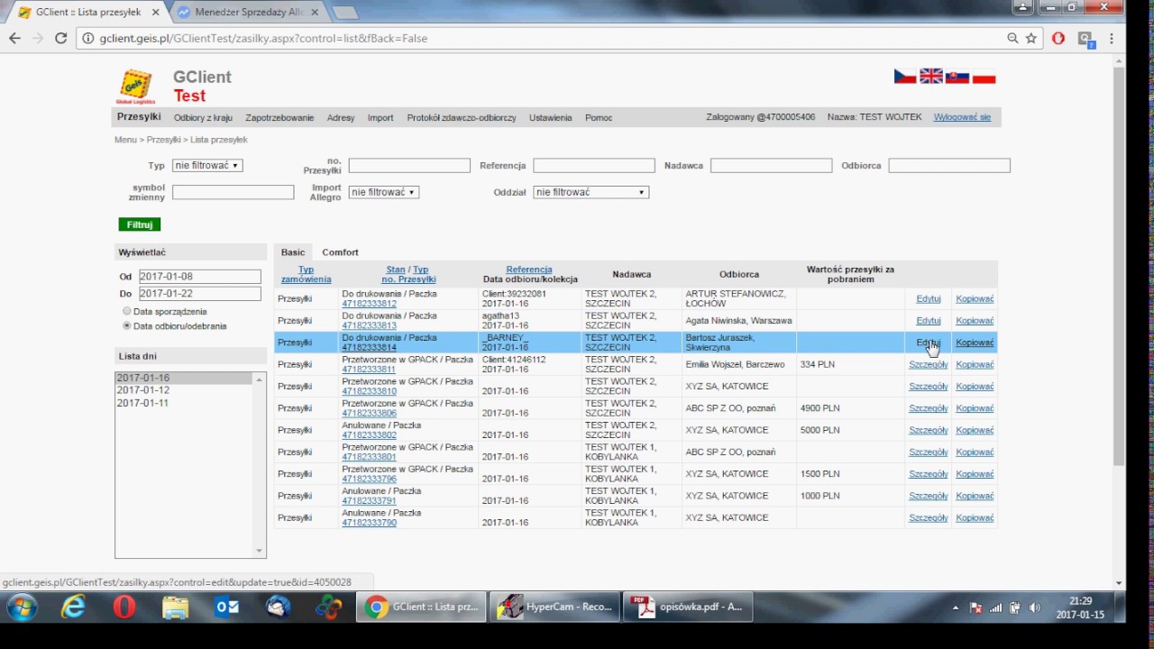
Task: Show hidden system tray icons
Action: pos(956,608)
